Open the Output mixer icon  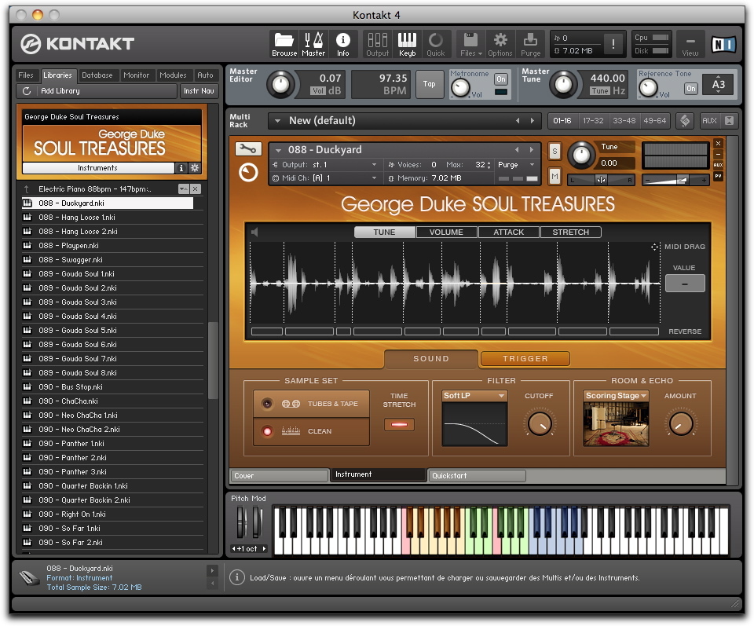[378, 44]
